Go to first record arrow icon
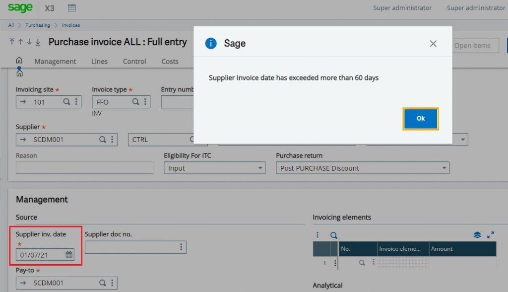508x292 pixels. tap(12, 42)
